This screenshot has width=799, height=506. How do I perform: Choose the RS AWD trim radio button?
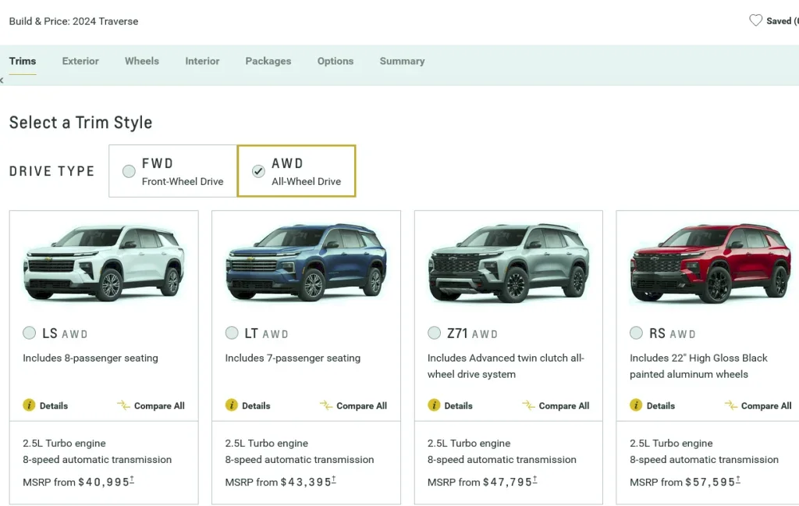click(636, 333)
